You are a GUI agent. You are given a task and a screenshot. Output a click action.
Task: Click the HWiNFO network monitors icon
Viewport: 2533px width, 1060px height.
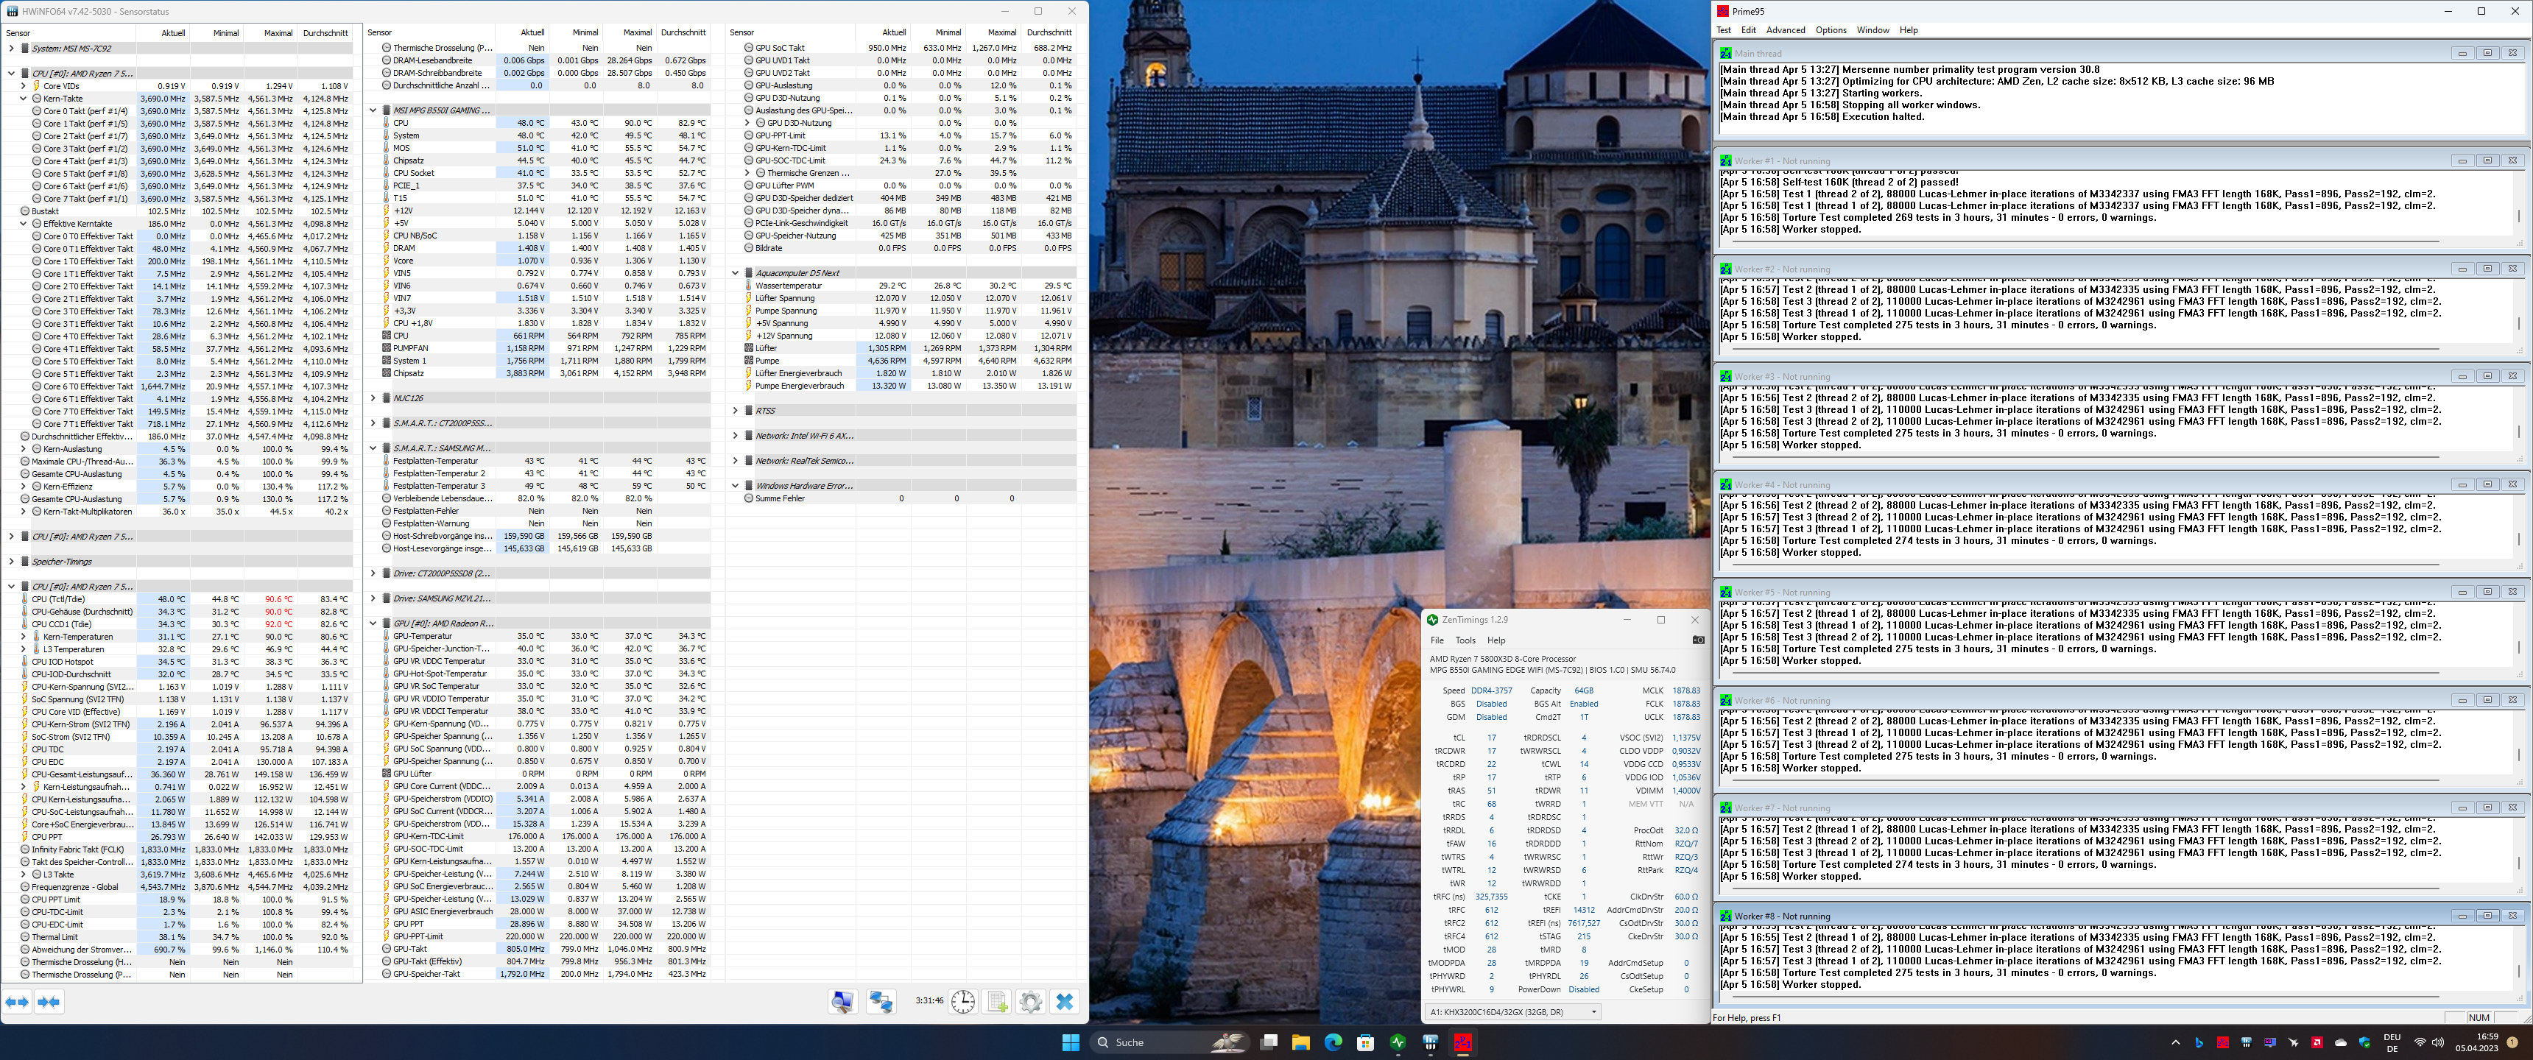881,1001
